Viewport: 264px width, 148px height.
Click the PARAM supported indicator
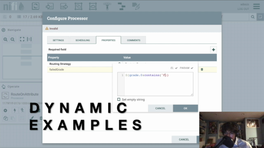[x=186, y=68]
